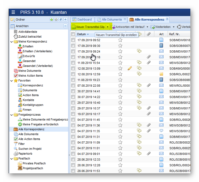The width and height of the screenshot is (199, 182).
Task: Click the plus icon in Ordner header
Action: point(65,19)
